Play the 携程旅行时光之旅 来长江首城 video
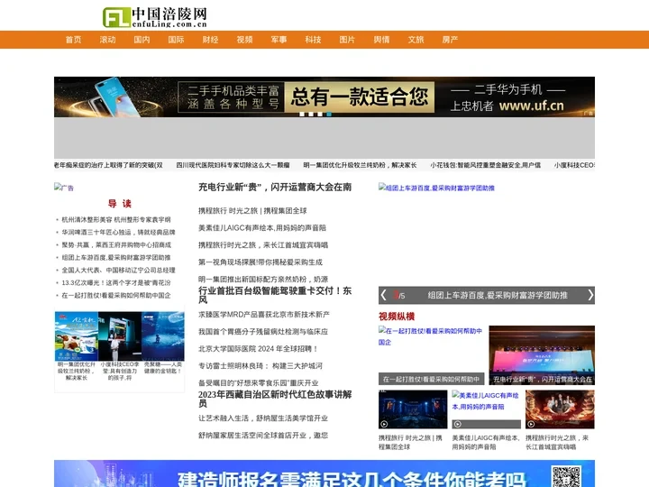This screenshot has width=649, height=487. (x=560, y=409)
